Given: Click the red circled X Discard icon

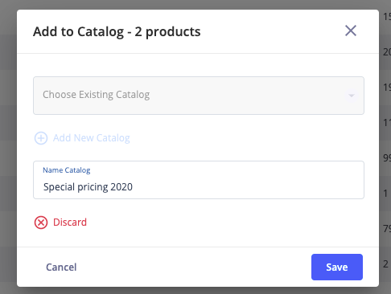Looking at the screenshot, I should tap(41, 223).
